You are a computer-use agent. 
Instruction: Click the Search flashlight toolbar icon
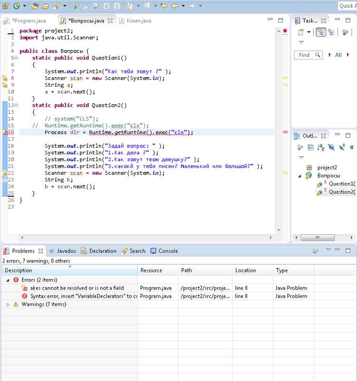click(56, 6)
